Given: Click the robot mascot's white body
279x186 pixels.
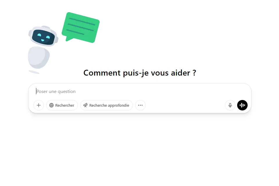Looking at the screenshot, I should [39, 57].
